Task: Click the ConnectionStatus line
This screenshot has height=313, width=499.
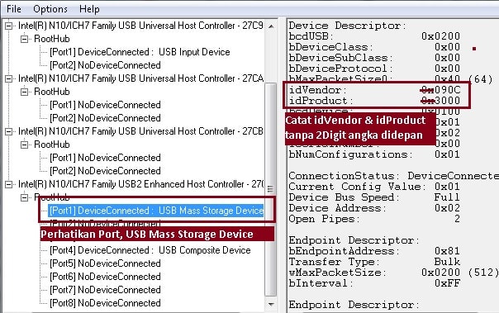Action: [x=393, y=176]
